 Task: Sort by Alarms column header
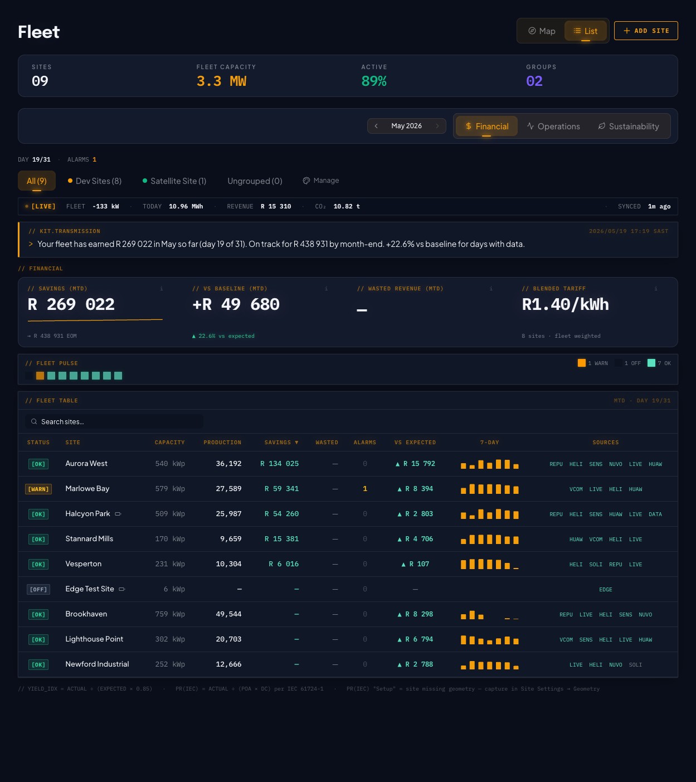click(x=365, y=443)
